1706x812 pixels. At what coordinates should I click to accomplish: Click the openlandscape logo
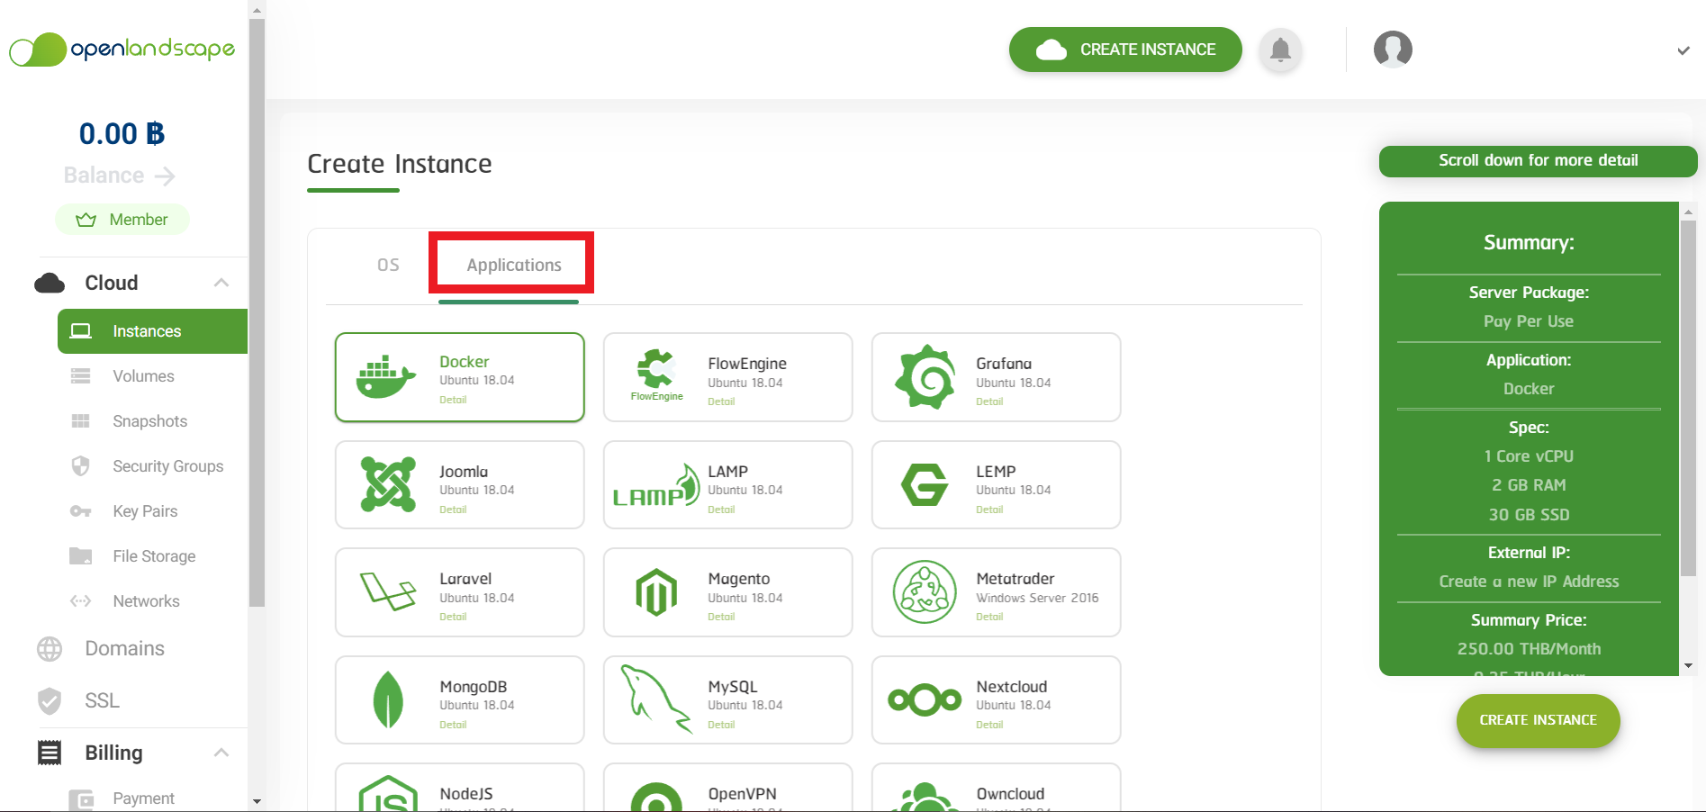click(122, 50)
